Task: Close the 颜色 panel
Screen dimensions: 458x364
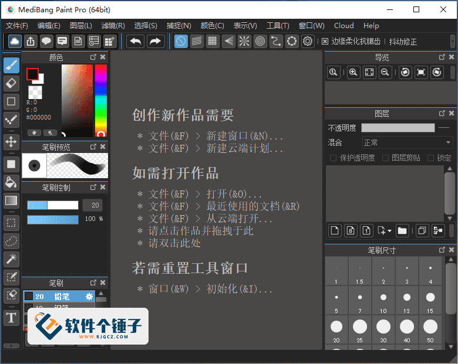Action: click(x=103, y=57)
